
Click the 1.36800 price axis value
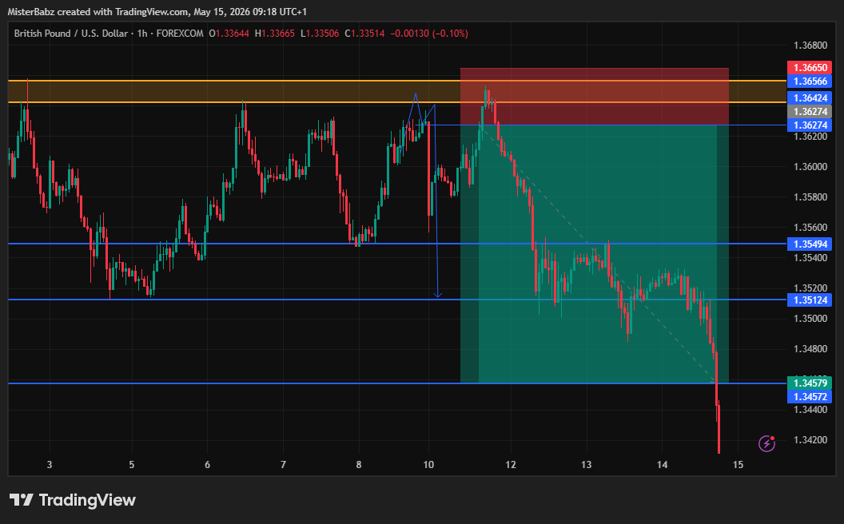pyautogui.click(x=810, y=46)
